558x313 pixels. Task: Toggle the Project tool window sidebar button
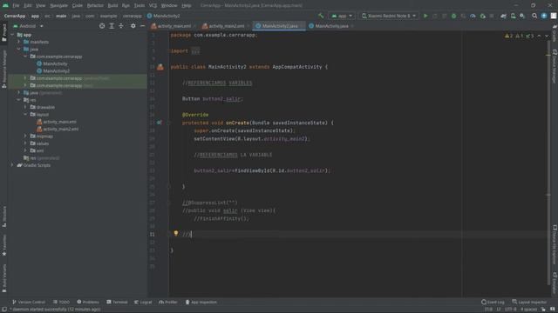[3, 33]
